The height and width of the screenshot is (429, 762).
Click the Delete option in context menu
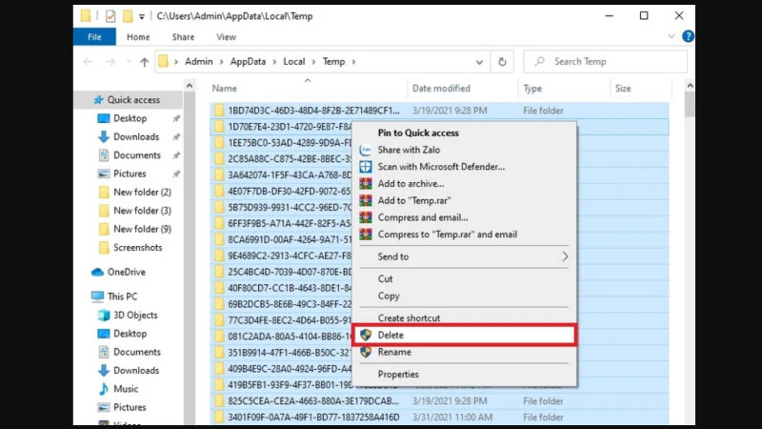coord(391,336)
